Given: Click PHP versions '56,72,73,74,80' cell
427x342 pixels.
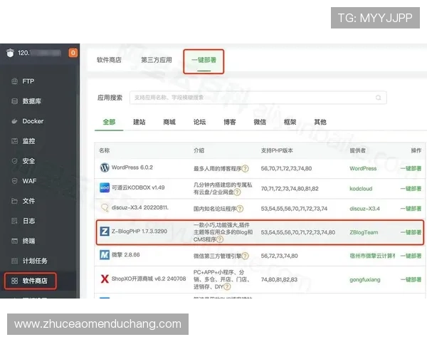Looking at the screenshot, I should (279, 256).
